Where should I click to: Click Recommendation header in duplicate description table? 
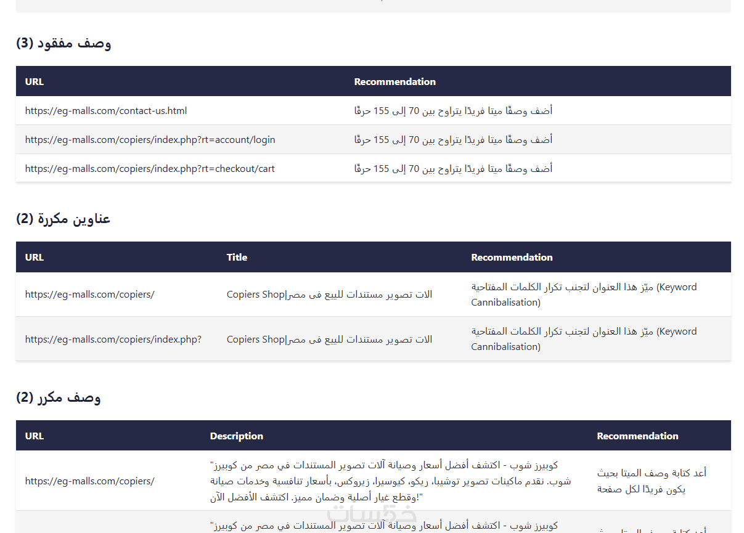coord(637,436)
